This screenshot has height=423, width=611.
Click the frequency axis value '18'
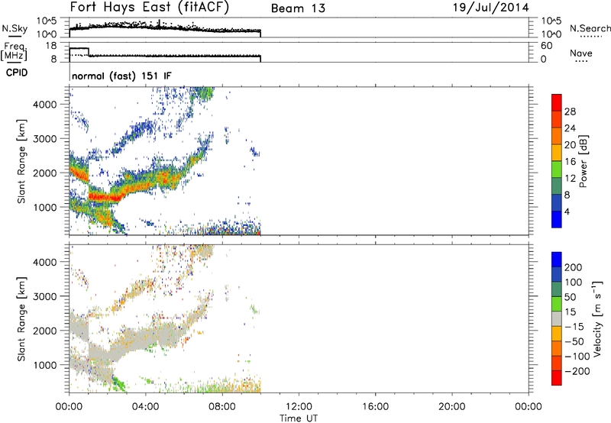pos(50,46)
